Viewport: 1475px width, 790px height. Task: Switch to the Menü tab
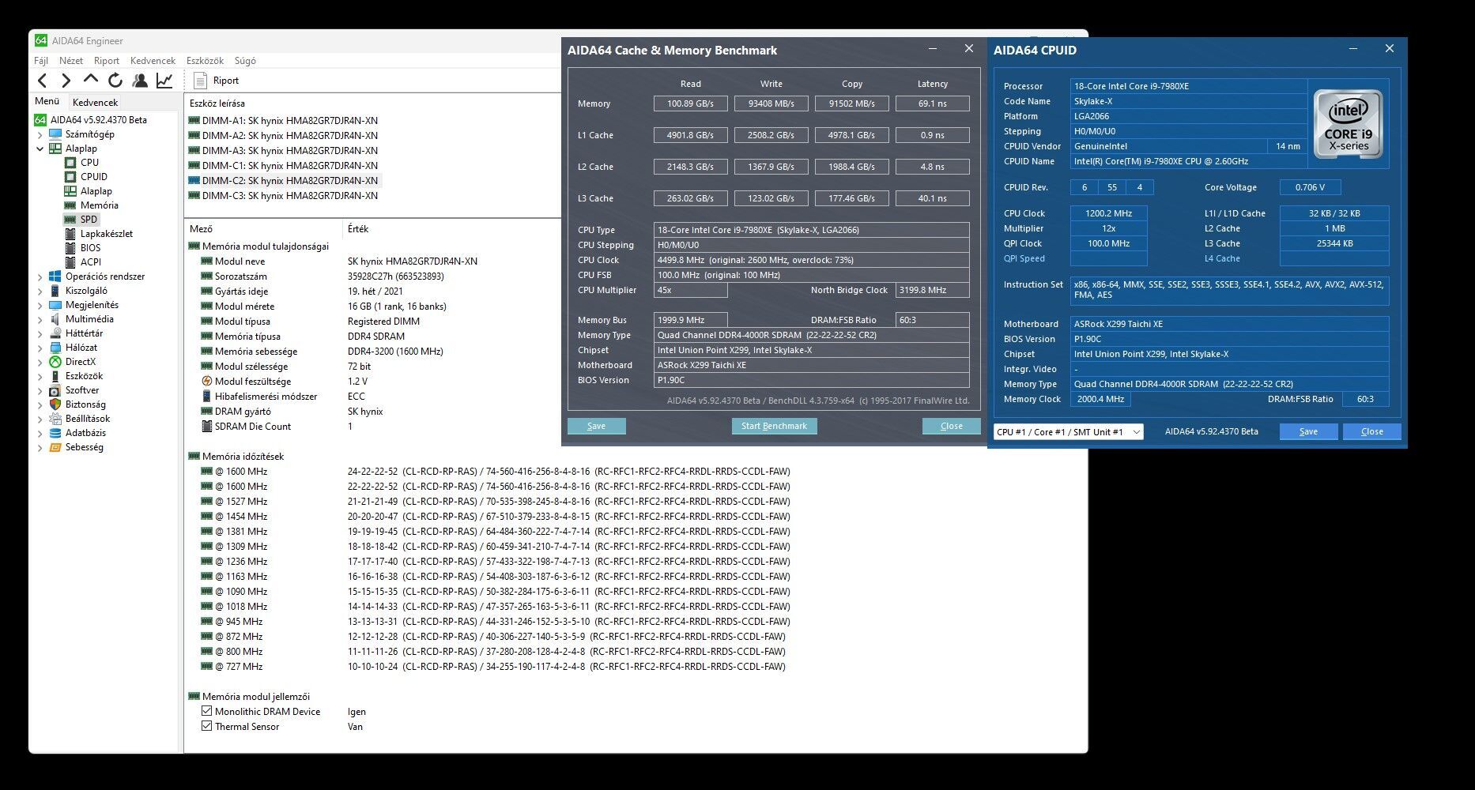(47, 101)
